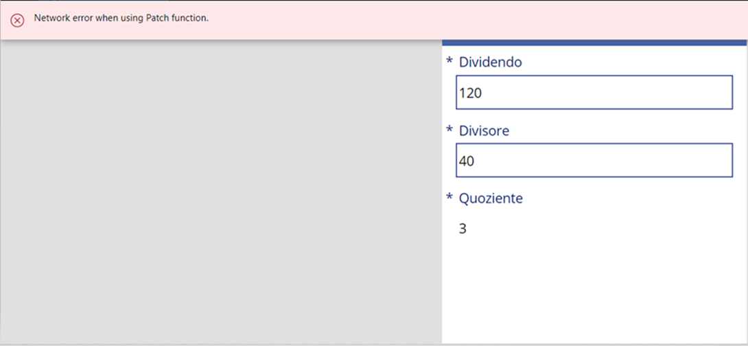Screen dimensions: 748x346
Task: Click the number 120 in Dividendo
Action: (471, 93)
